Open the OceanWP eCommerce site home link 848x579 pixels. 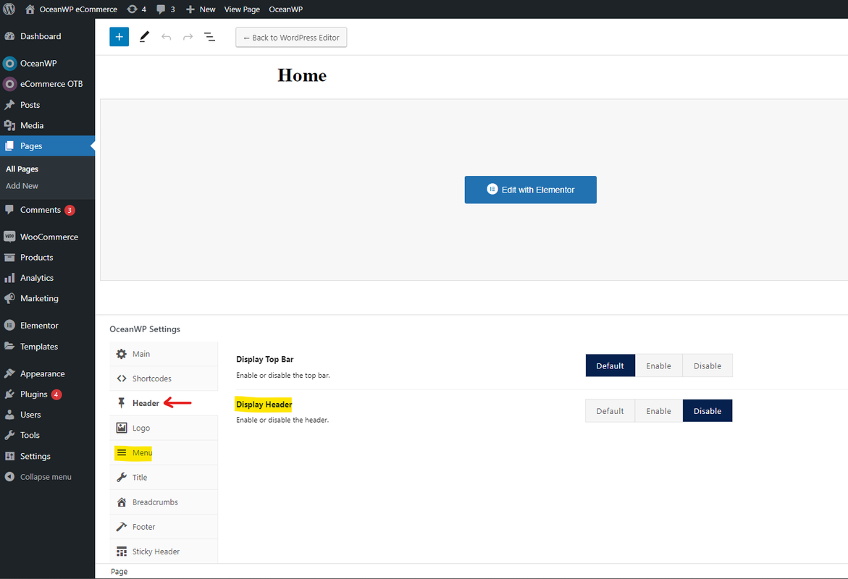(71, 9)
